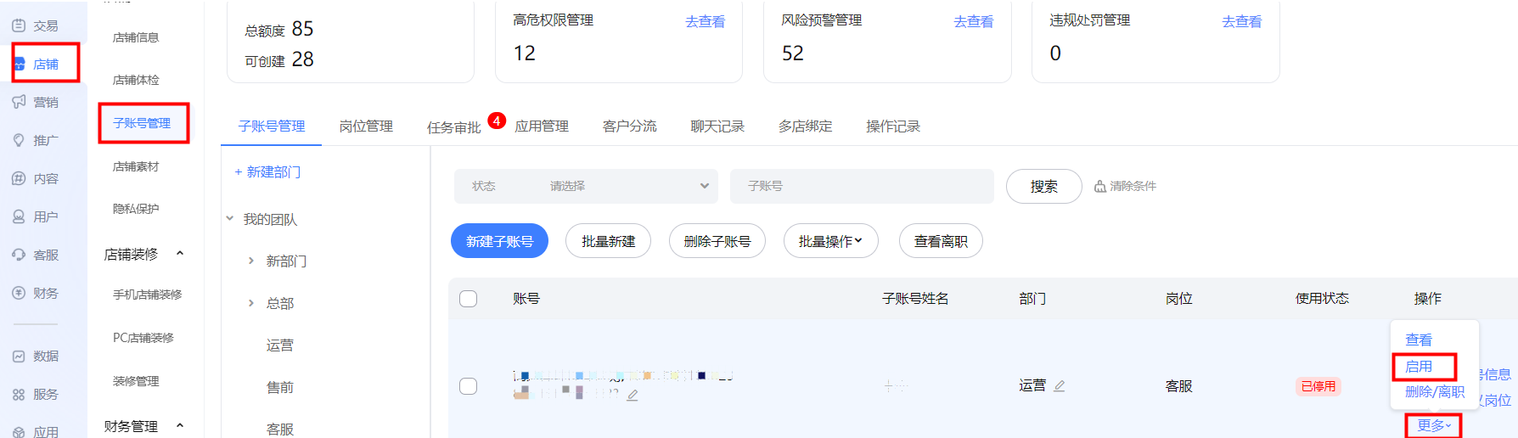Click 去查看 link for 违规处罚管理
1518x438 pixels.
[1242, 21]
